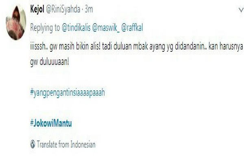
Task: Expand the tweet options chevron
Action: [241, 10]
